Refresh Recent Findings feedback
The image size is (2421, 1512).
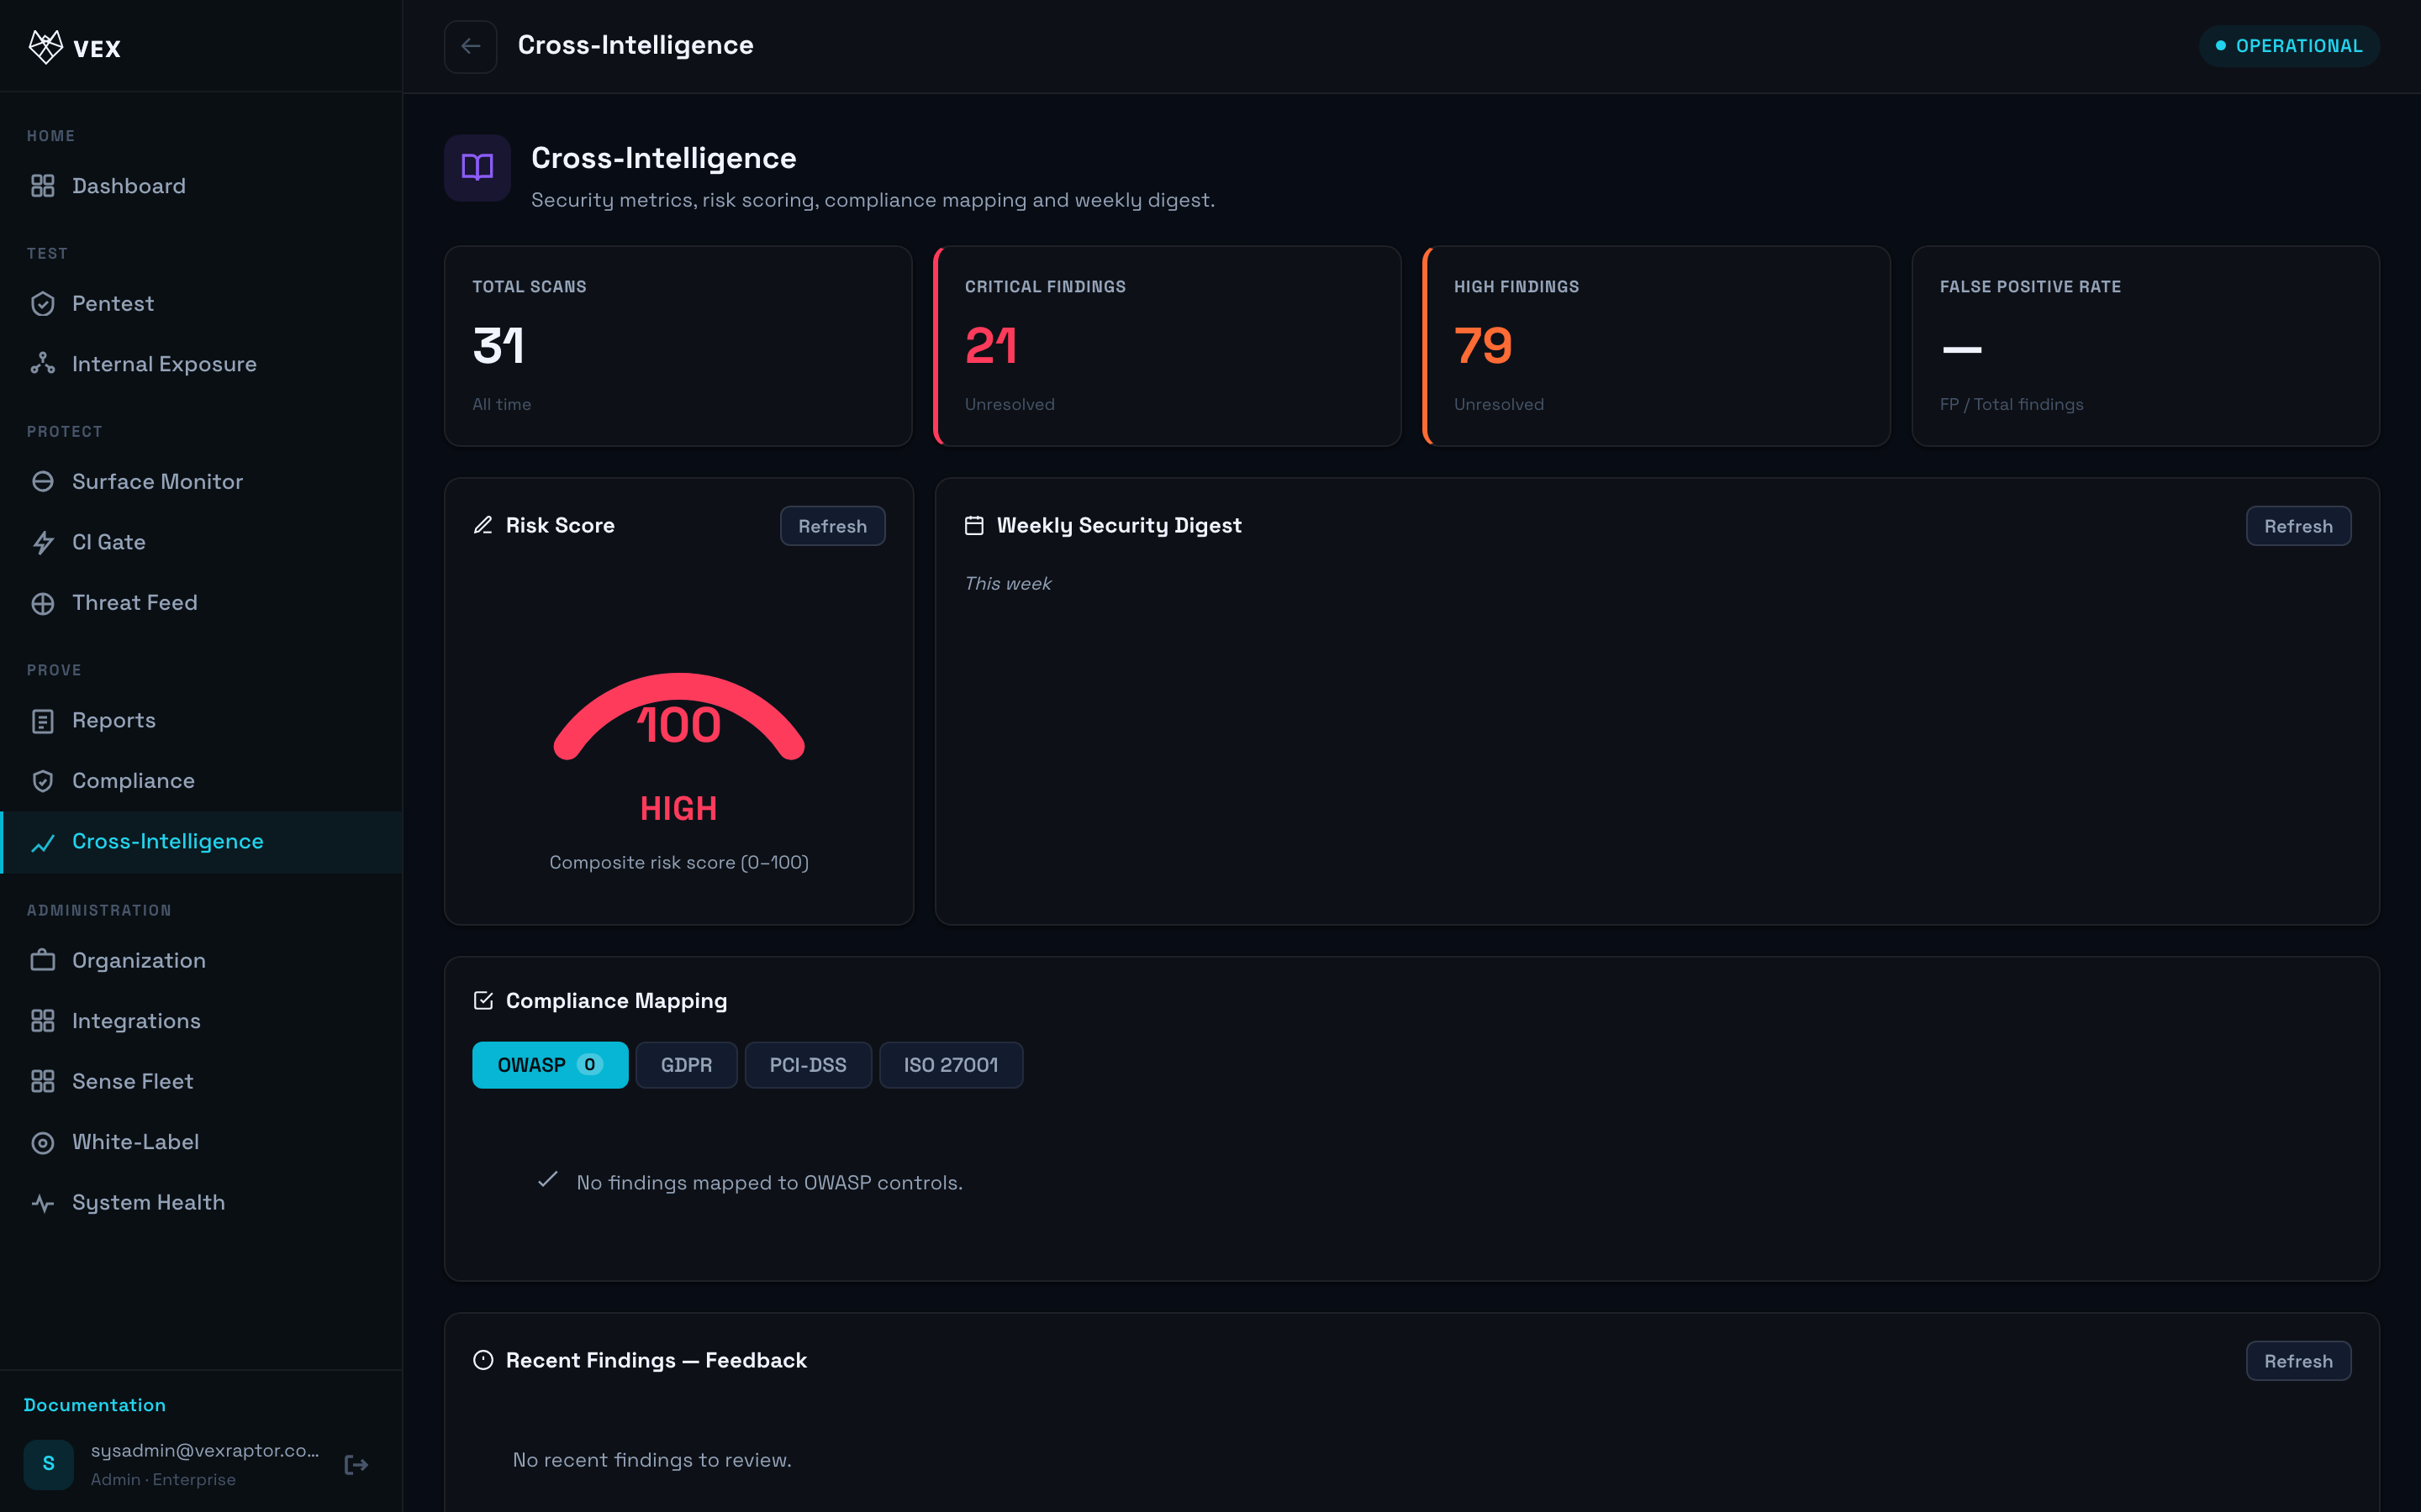(x=2298, y=1361)
